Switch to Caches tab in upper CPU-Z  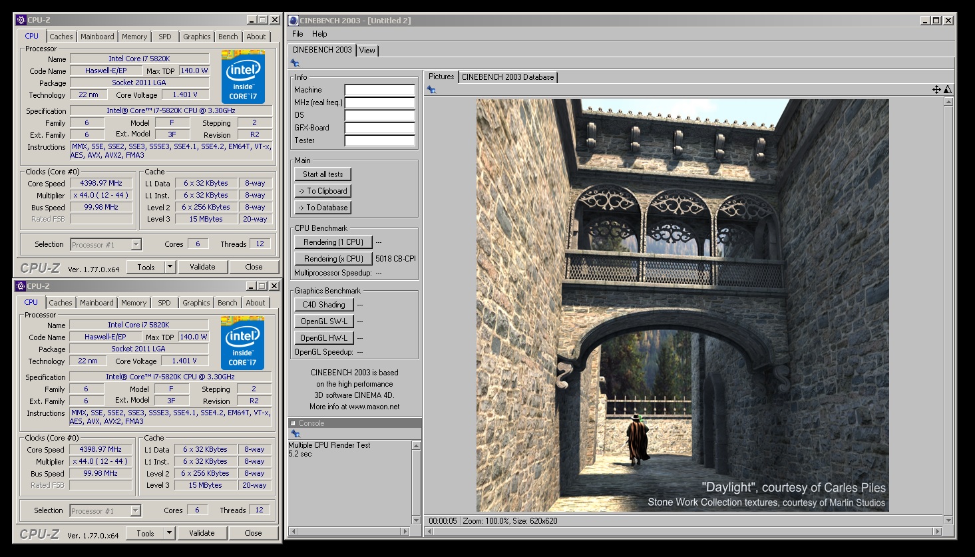tap(61, 37)
